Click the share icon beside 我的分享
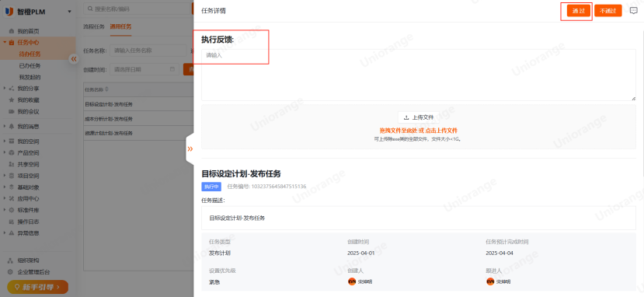This screenshot has height=297, width=644. click(x=12, y=89)
